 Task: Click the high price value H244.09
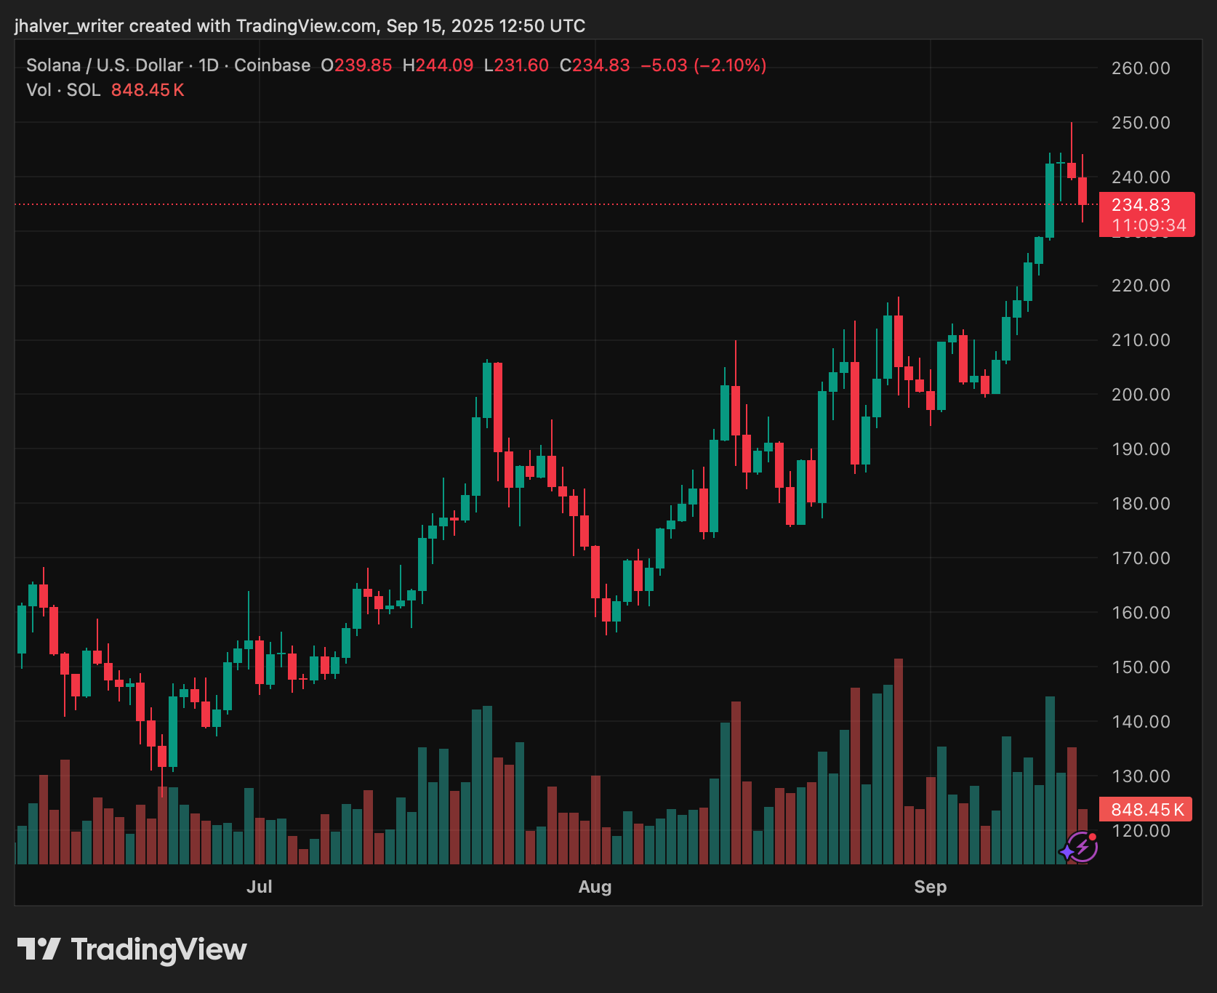coord(438,65)
